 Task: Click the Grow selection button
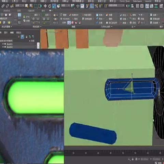click(x=27, y=17)
